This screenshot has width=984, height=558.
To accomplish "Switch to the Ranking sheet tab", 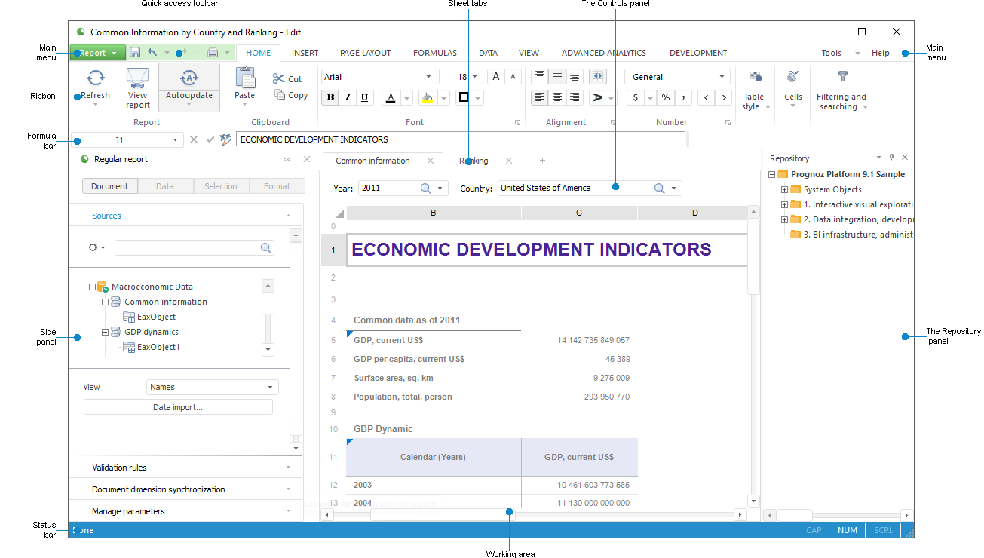I will pos(474,161).
